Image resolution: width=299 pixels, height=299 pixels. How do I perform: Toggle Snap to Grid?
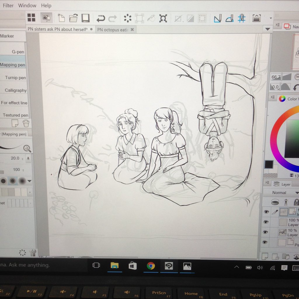241,18
